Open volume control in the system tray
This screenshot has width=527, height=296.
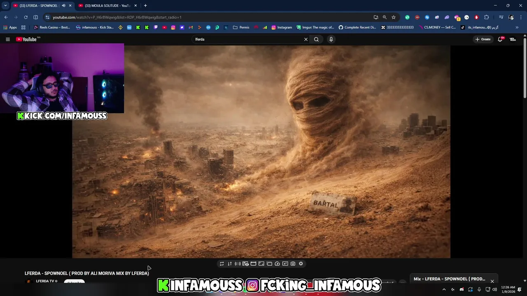494,289
